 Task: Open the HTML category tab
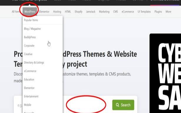tap(68, 12)
